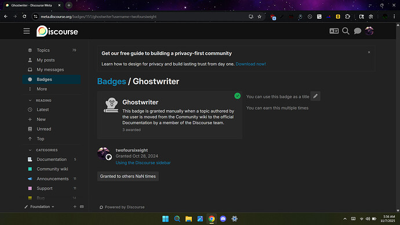Open the browser extensions puzzle icon
Viewport: 400px width, 225px height.
(347, 17)
